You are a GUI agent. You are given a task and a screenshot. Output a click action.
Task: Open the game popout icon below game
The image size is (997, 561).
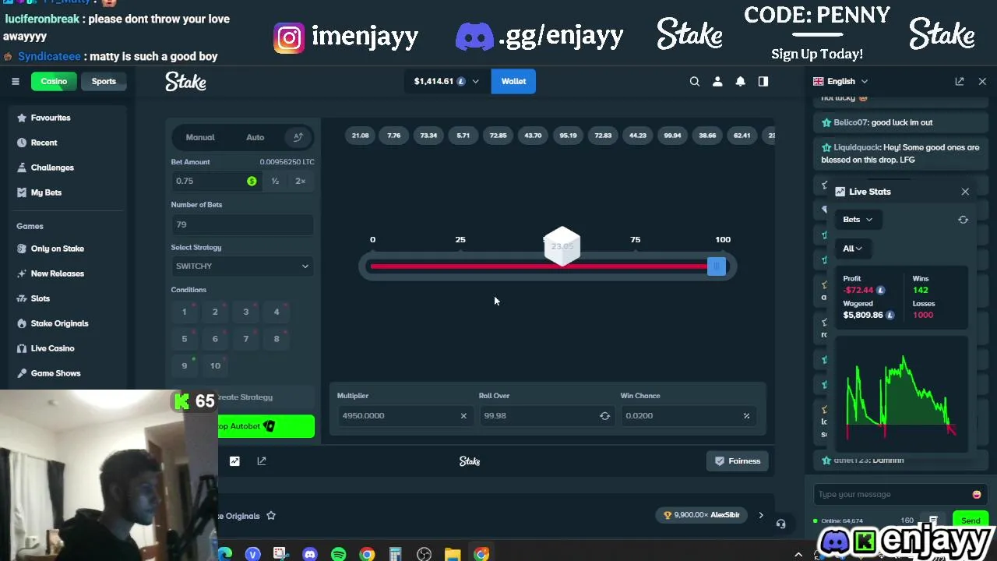[x=262, y=461]
